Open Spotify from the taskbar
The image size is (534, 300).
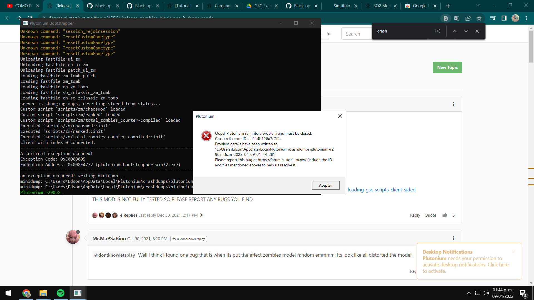[60, 293]
